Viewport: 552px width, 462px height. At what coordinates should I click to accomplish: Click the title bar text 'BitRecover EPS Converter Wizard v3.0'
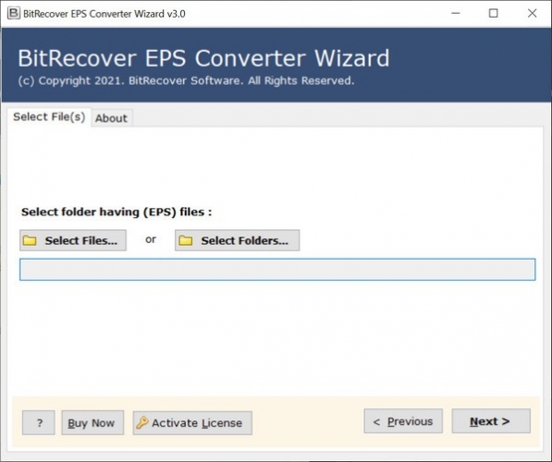[104, 14]
